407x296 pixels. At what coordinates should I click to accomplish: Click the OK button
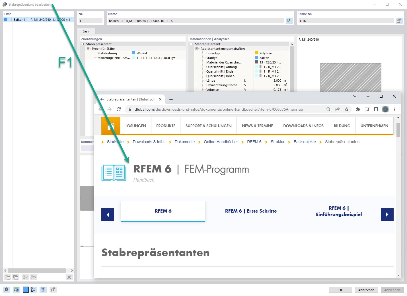pyautogui.click(x=340, y=290)
